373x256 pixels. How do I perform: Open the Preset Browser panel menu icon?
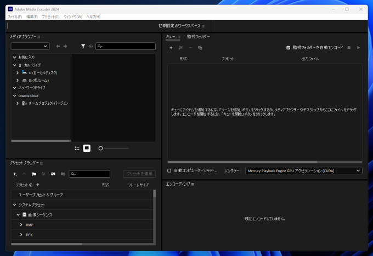point(41,163)
